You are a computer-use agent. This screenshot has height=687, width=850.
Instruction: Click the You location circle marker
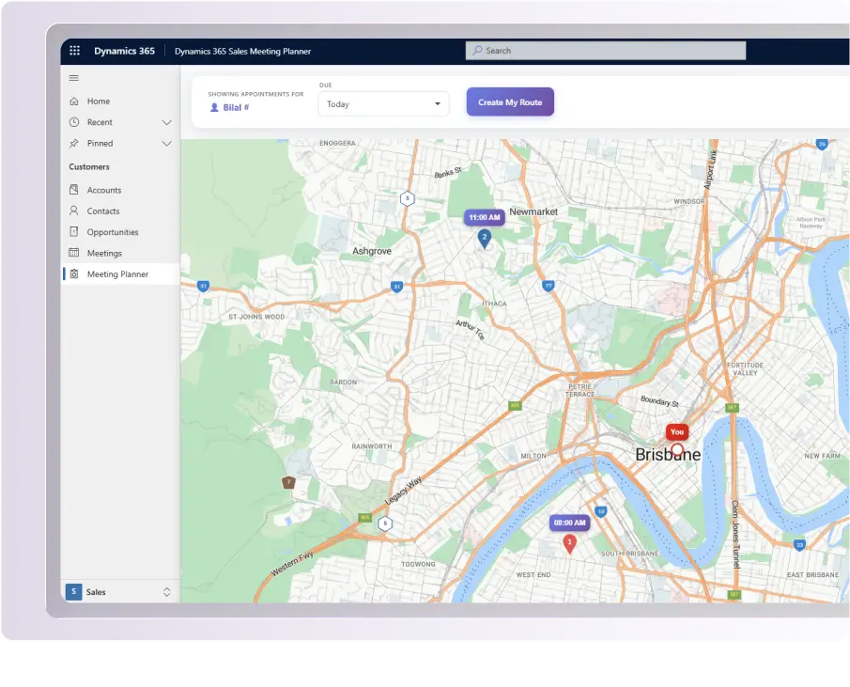point(677,449)
